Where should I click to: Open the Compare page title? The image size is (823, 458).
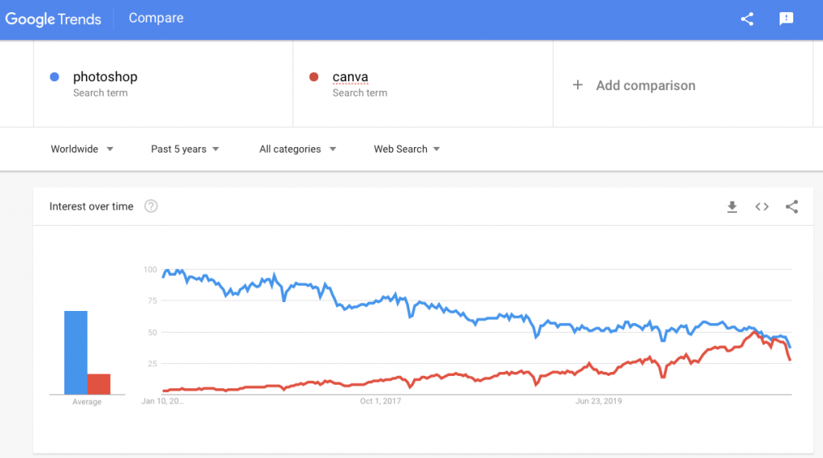tap(156, 18)
